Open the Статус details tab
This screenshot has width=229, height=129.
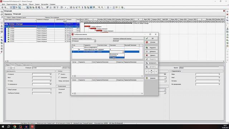13,65
